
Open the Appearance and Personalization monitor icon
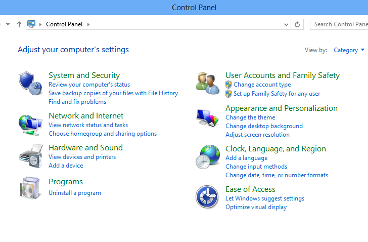[207, 118]
